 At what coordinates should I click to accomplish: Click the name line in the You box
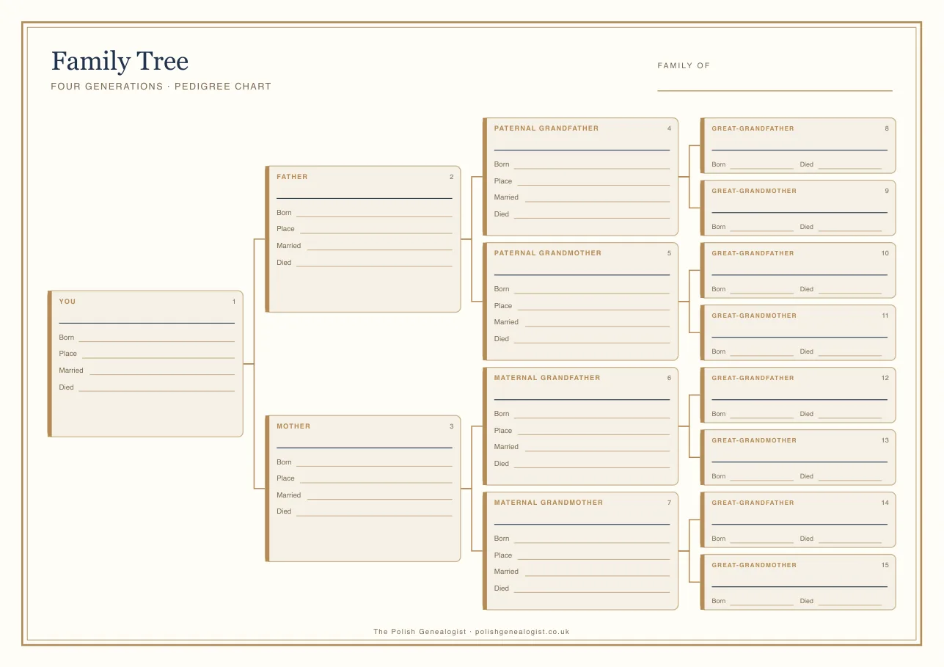pos(147,323)
